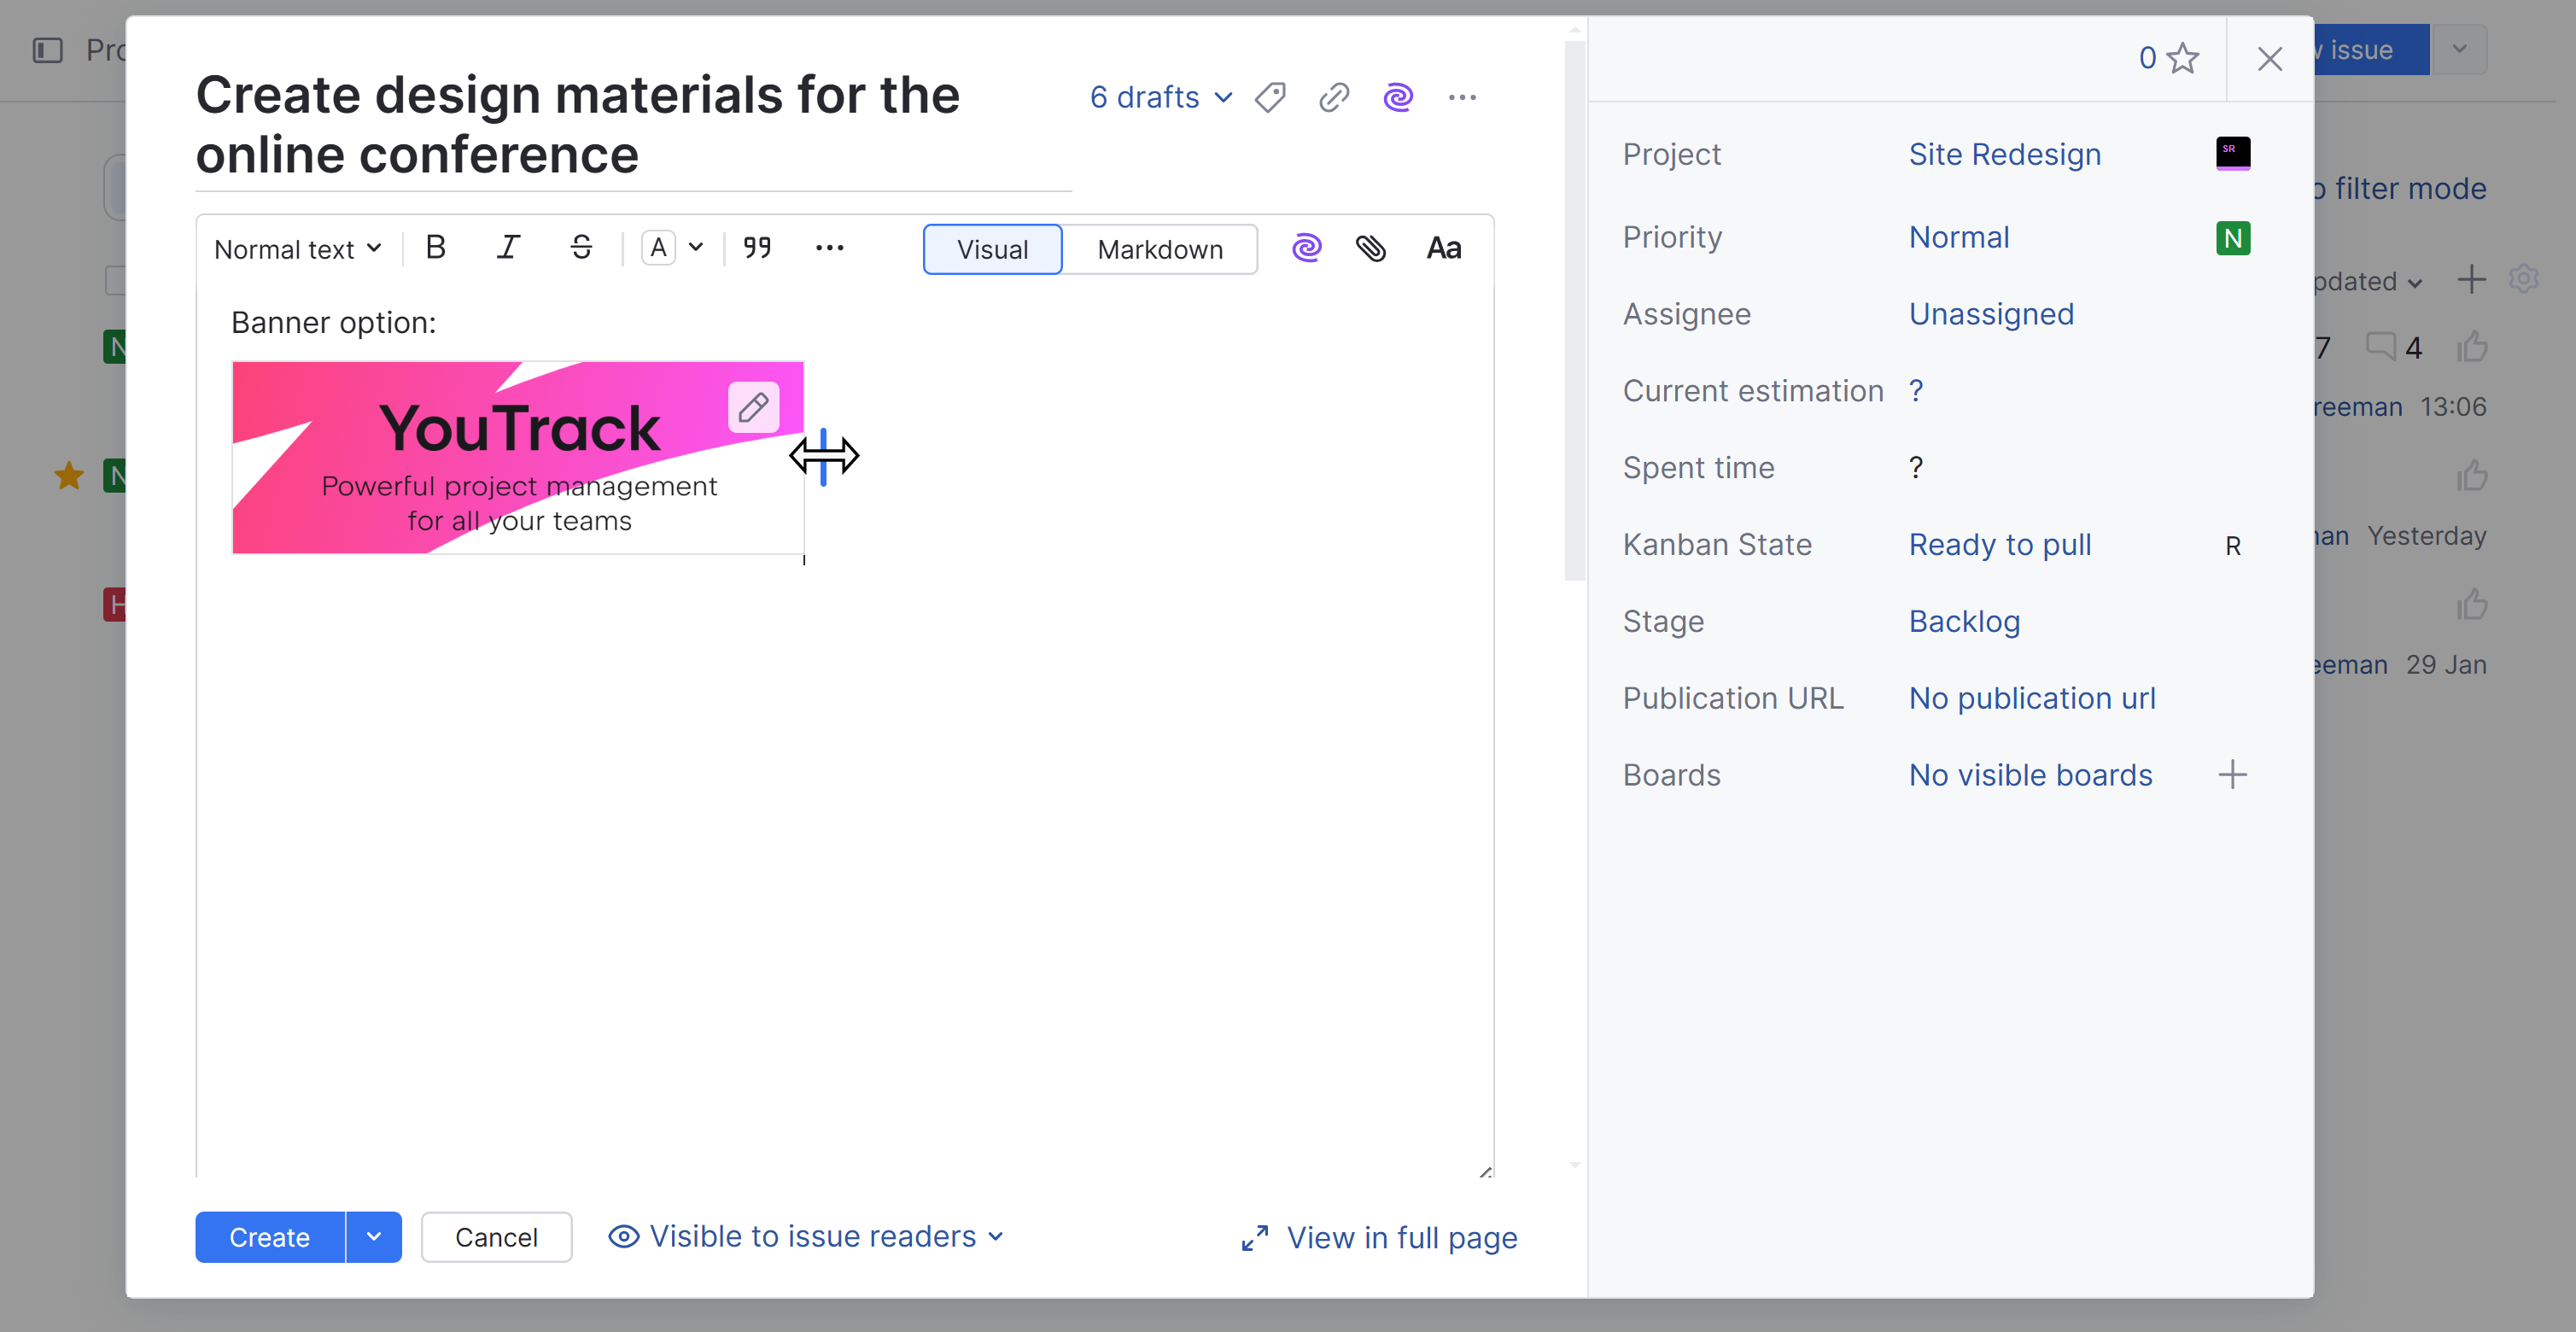Edit the YouTrack banner image
The width and height of the screenshot is (2576, 1332).
tap(754, 407)
